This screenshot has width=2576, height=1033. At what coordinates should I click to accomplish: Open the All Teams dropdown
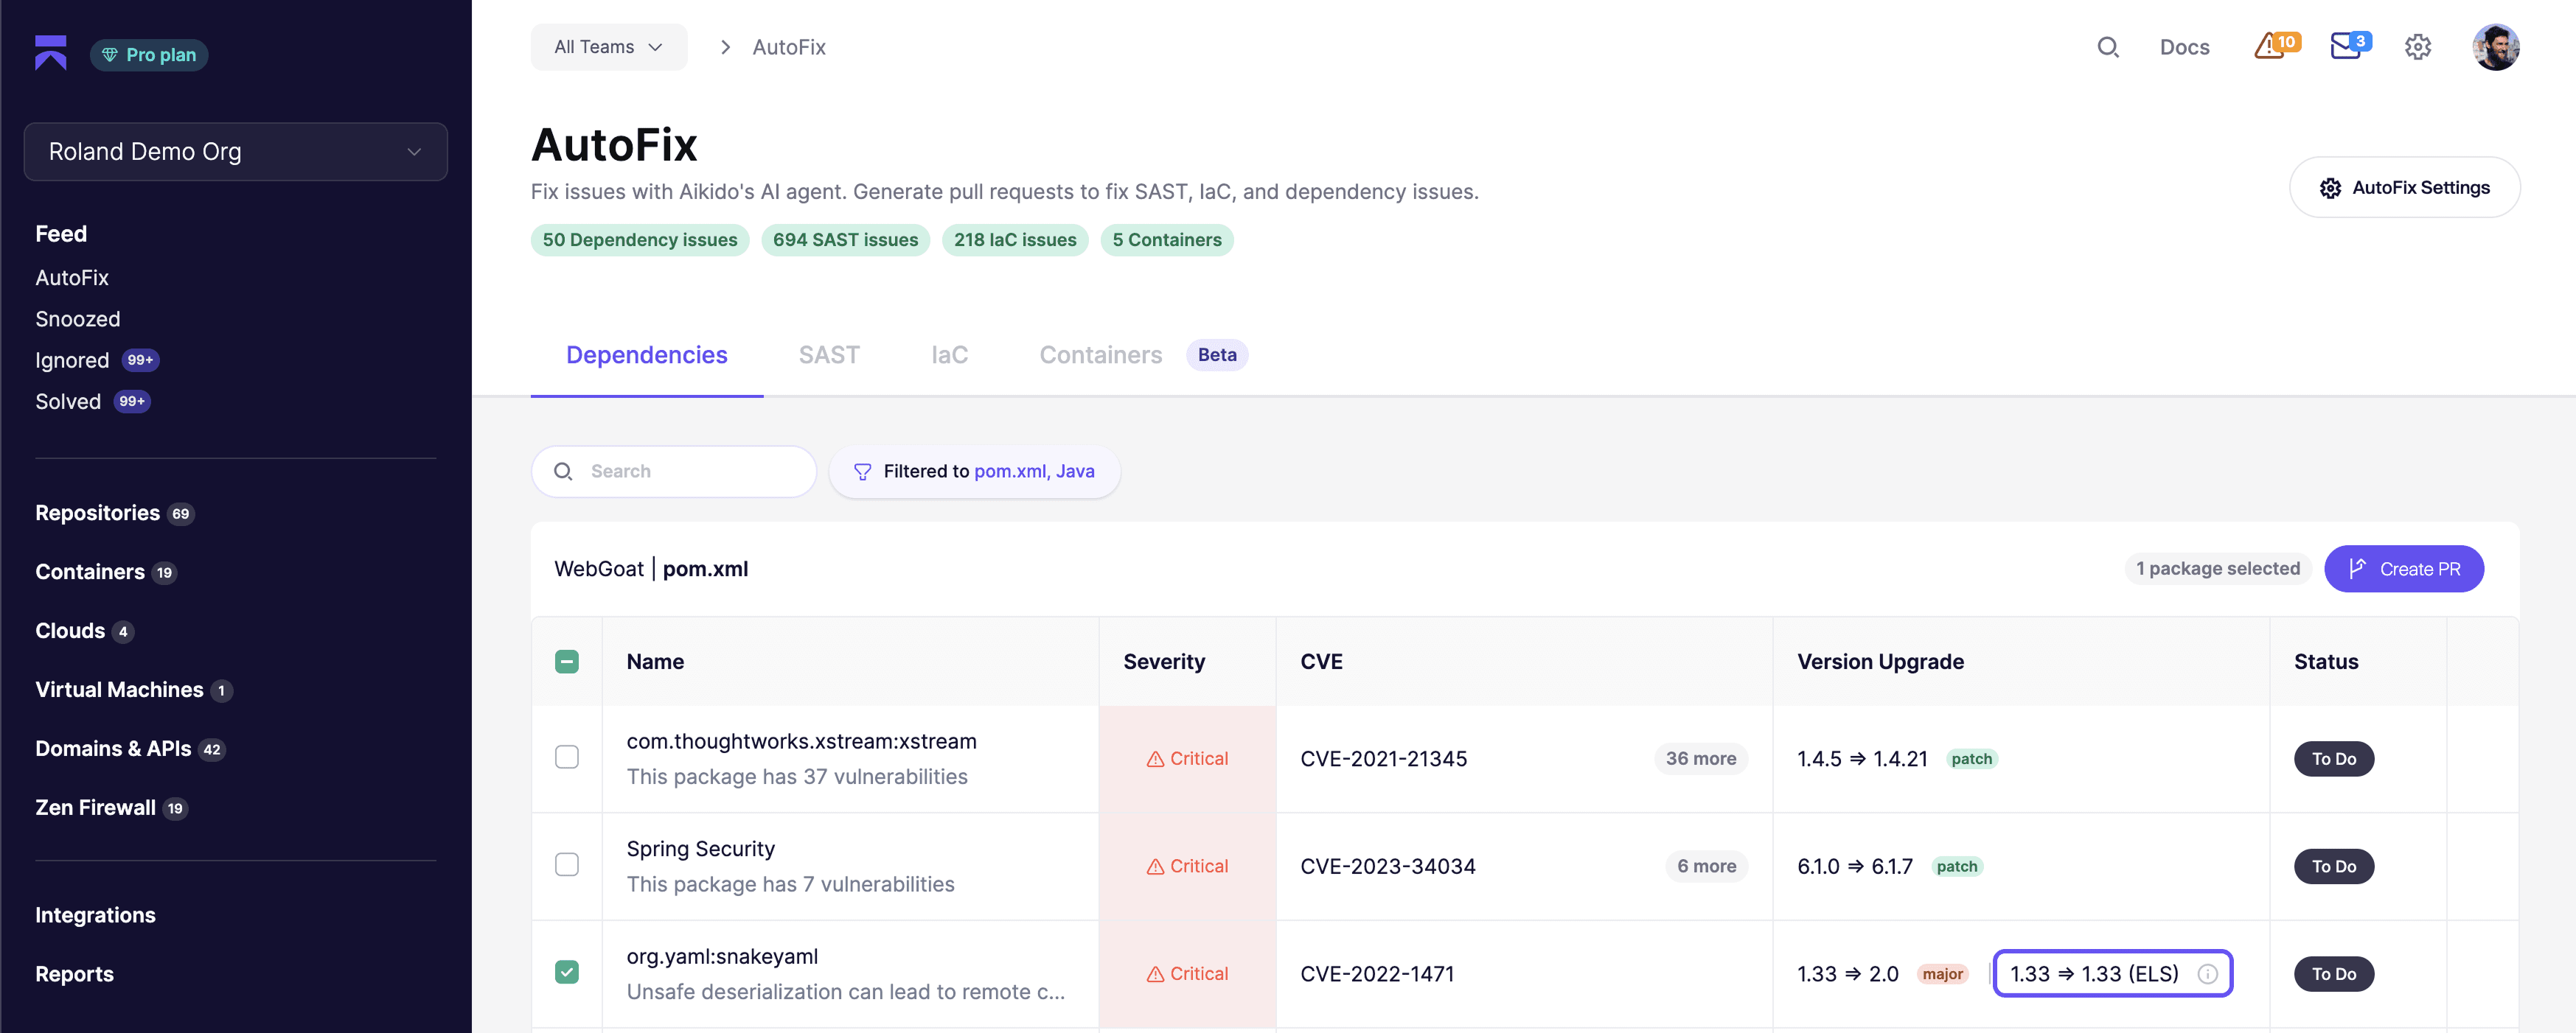tap(608, 47)
